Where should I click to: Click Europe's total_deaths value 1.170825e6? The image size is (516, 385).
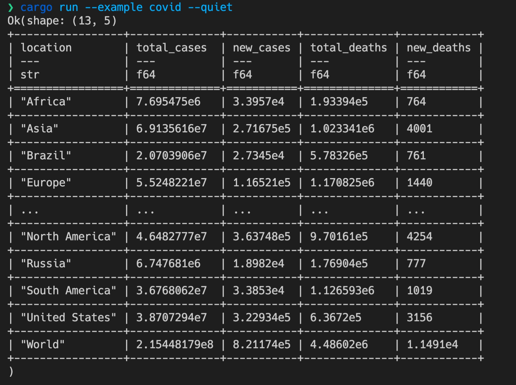pos(342,183)
